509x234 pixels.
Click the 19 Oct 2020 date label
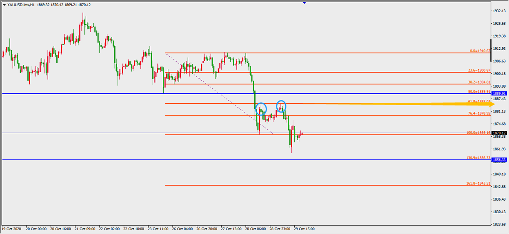(x=13, y=229)
